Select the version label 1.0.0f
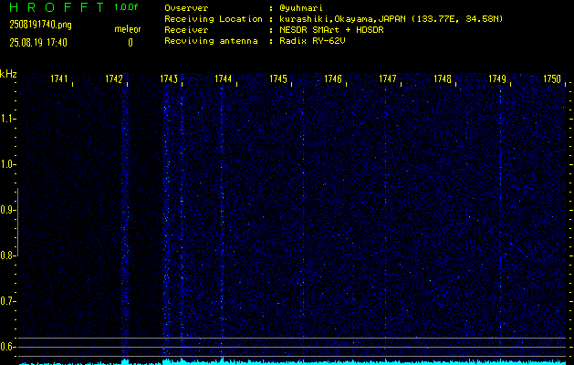This screenshot has height=365, width=574. tap(126, 7)
